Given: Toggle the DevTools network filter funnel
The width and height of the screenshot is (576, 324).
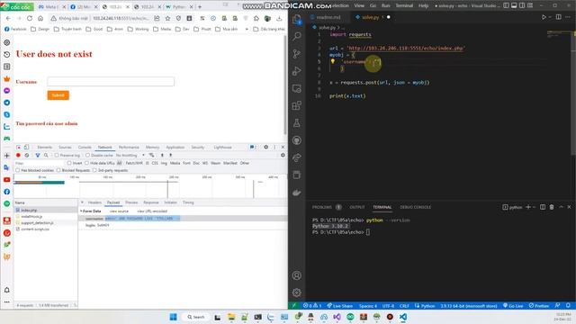Looking at the screenshot, I should click(x=38, y=156).
